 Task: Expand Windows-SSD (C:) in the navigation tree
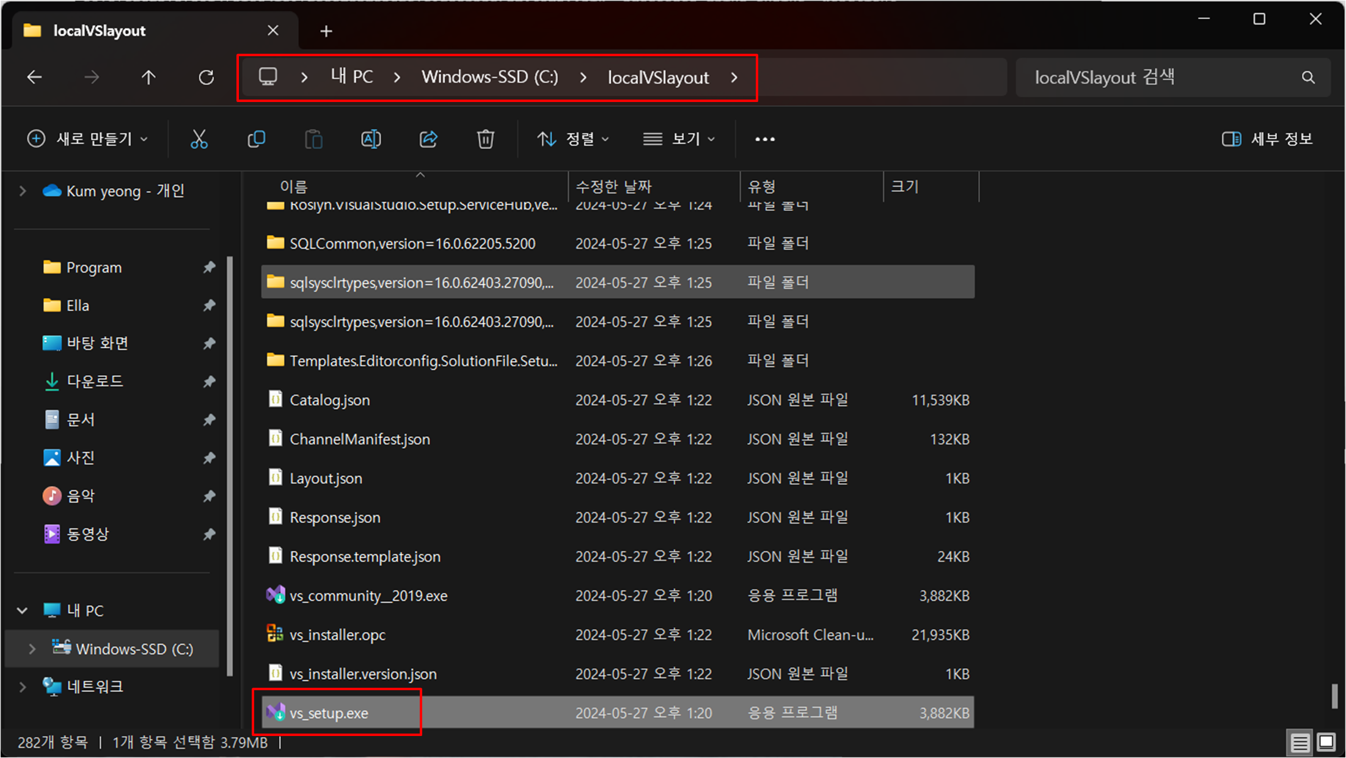click(x=32, y=649)
